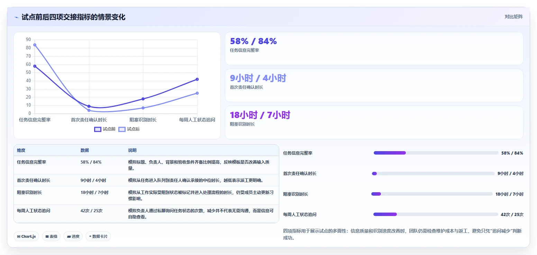The width and height of the screenshot is (537, 255).
Task: Click the title 试点前后四项交接指标的情景变化
Action: [73, 17]
